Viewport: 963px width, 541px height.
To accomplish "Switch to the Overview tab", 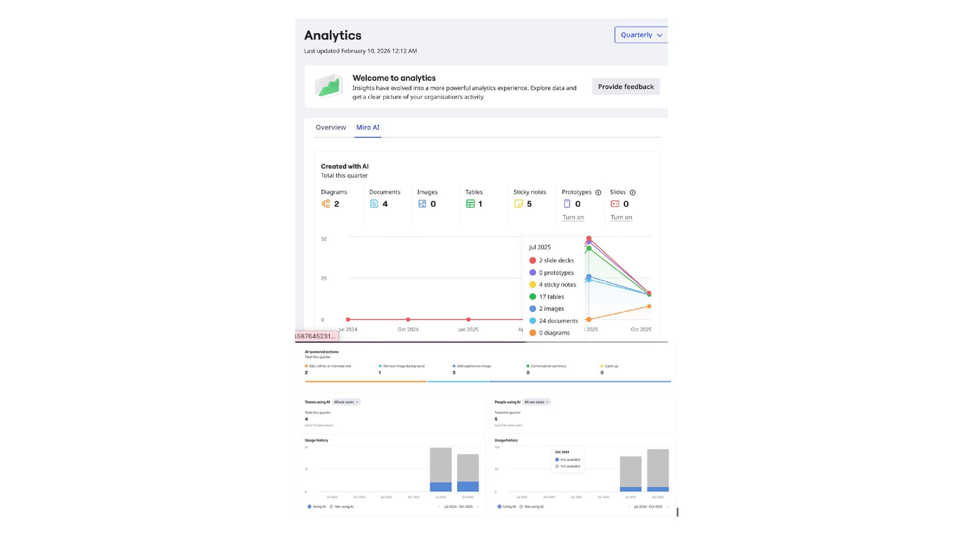I will click(331, 127).
